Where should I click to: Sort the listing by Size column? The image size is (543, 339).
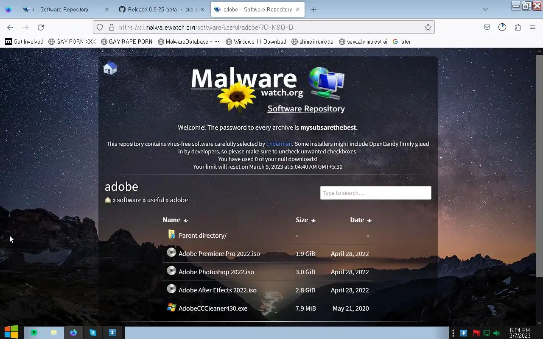tap(305, 220)
